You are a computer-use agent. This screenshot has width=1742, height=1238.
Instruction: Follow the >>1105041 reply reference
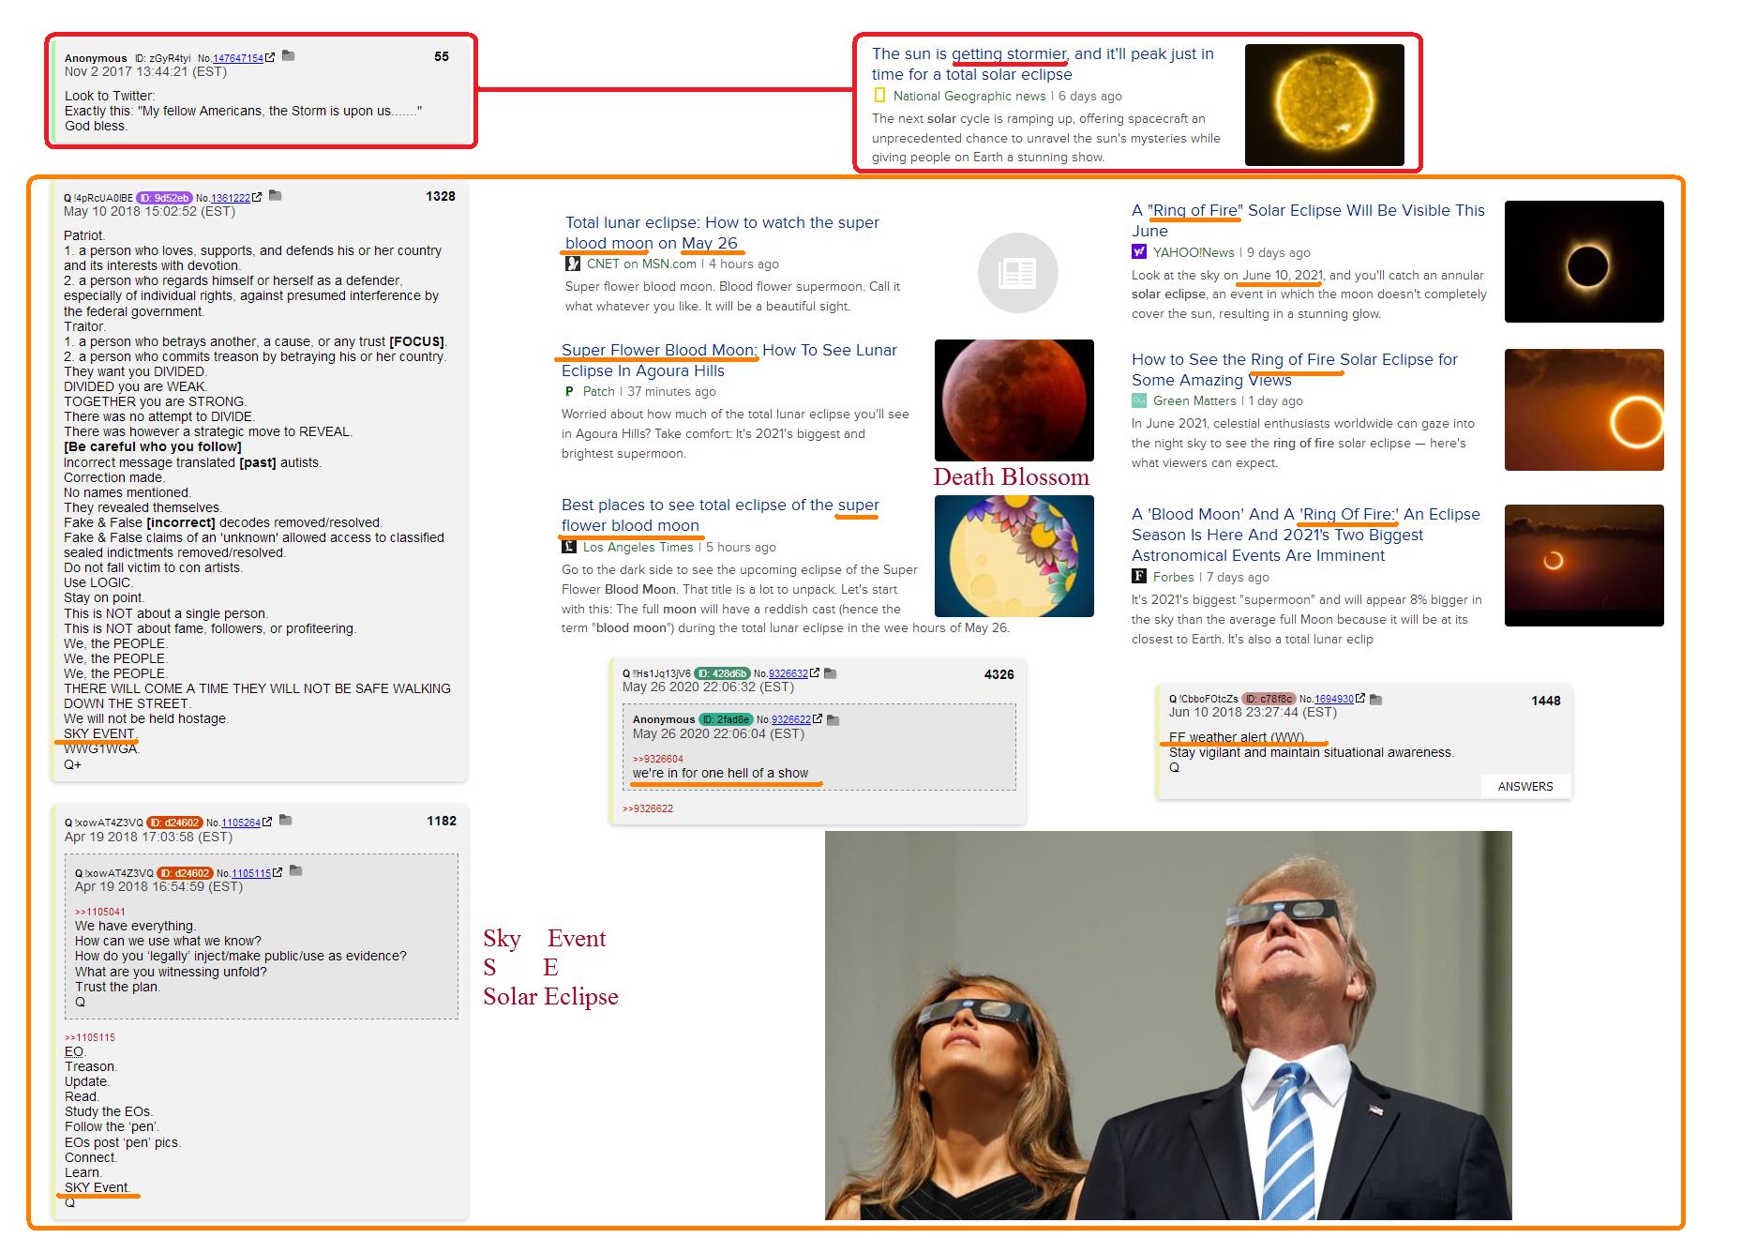click(x=100, y=912)
